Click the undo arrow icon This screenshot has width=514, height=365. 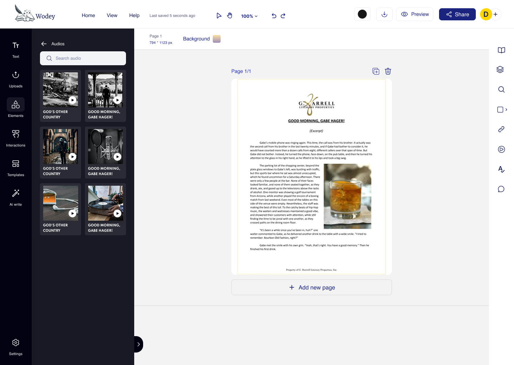point(274,16)
